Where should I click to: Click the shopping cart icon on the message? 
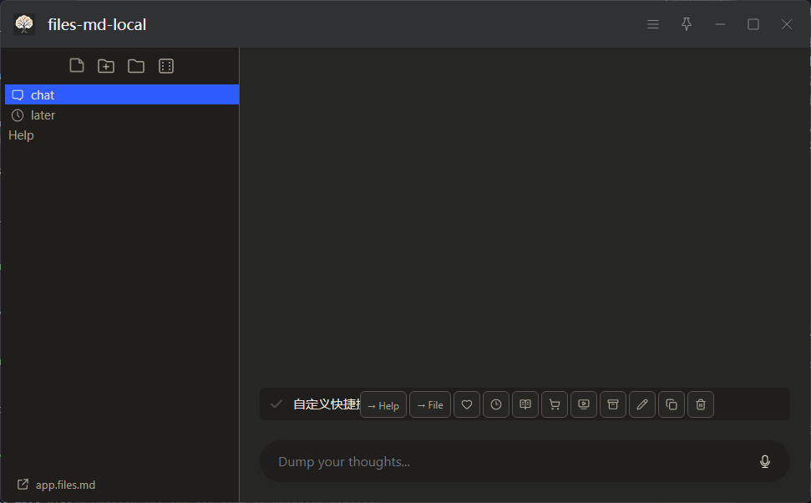(555, 404)
